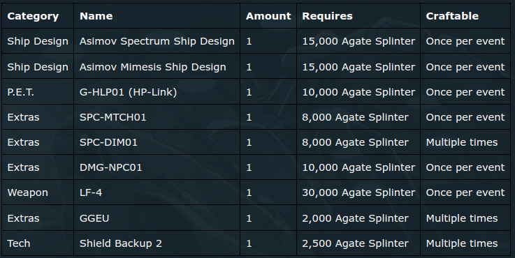Select the DMG-NPC01 item name
This screenshot has height=258, width=515.
110,167
